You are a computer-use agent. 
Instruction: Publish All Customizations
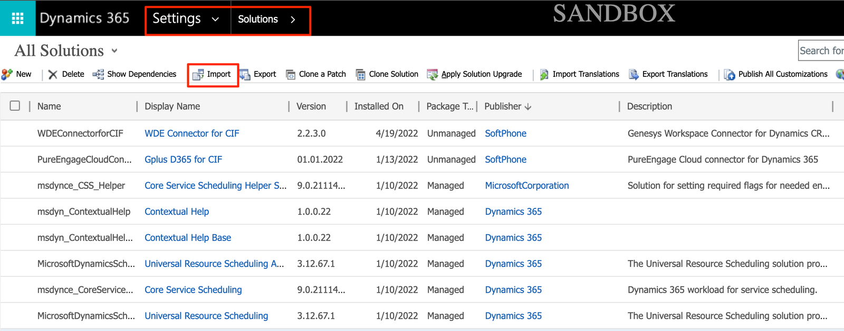(x=776, y=74)
